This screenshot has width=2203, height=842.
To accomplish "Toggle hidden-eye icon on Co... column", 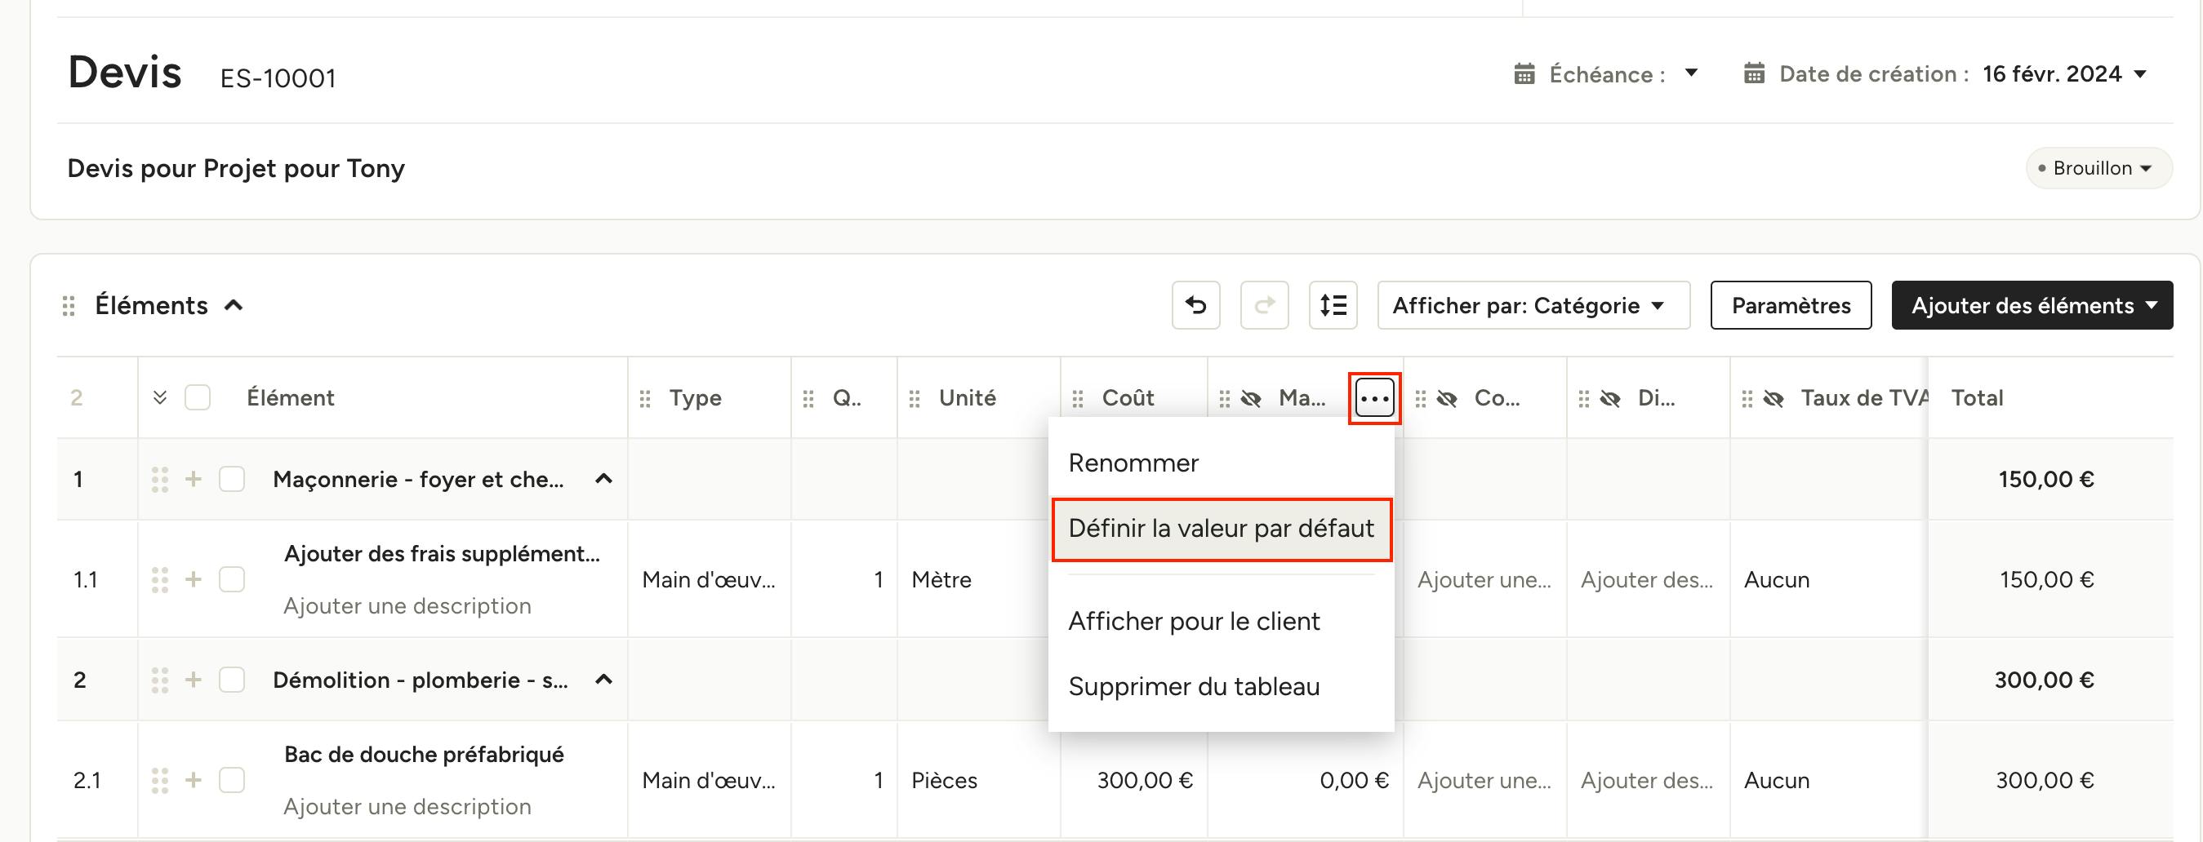I will 1447,398.
